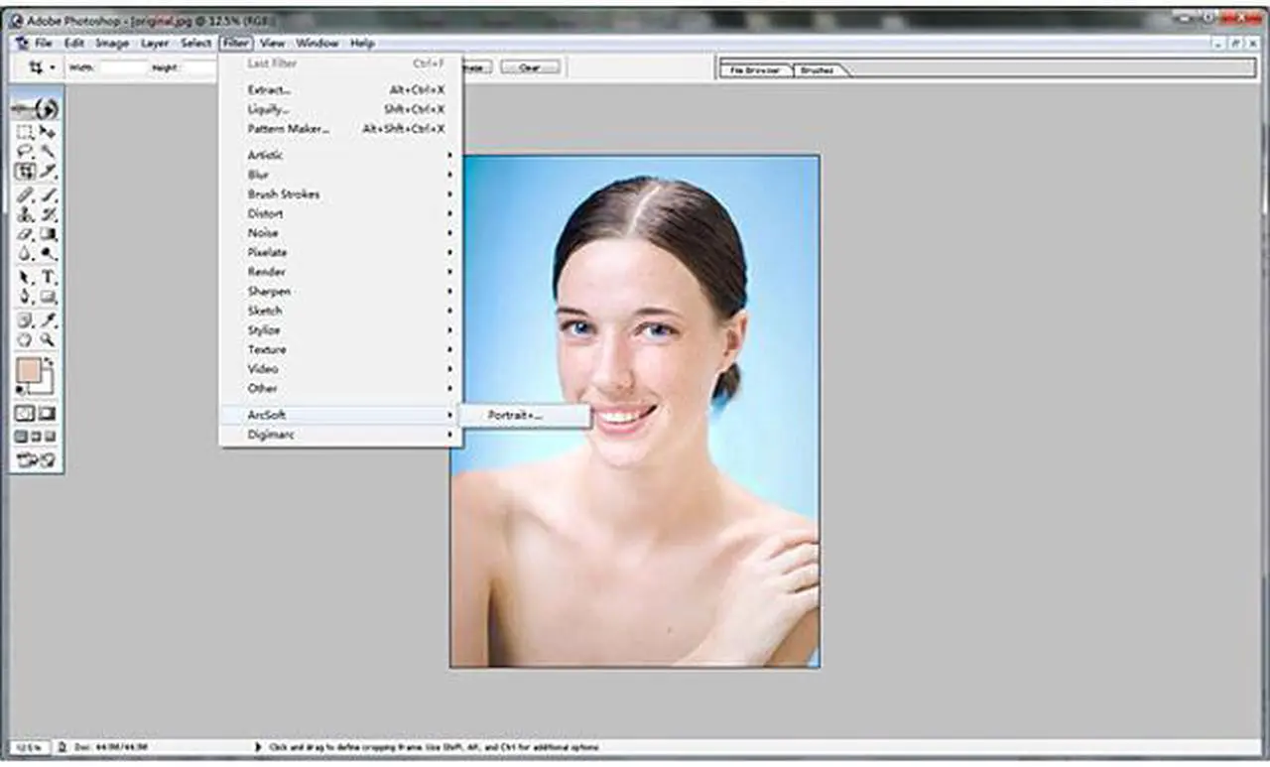Expand the Digimarc submenu
Viewport: 1270px width, 767px height.
[341, 435]
